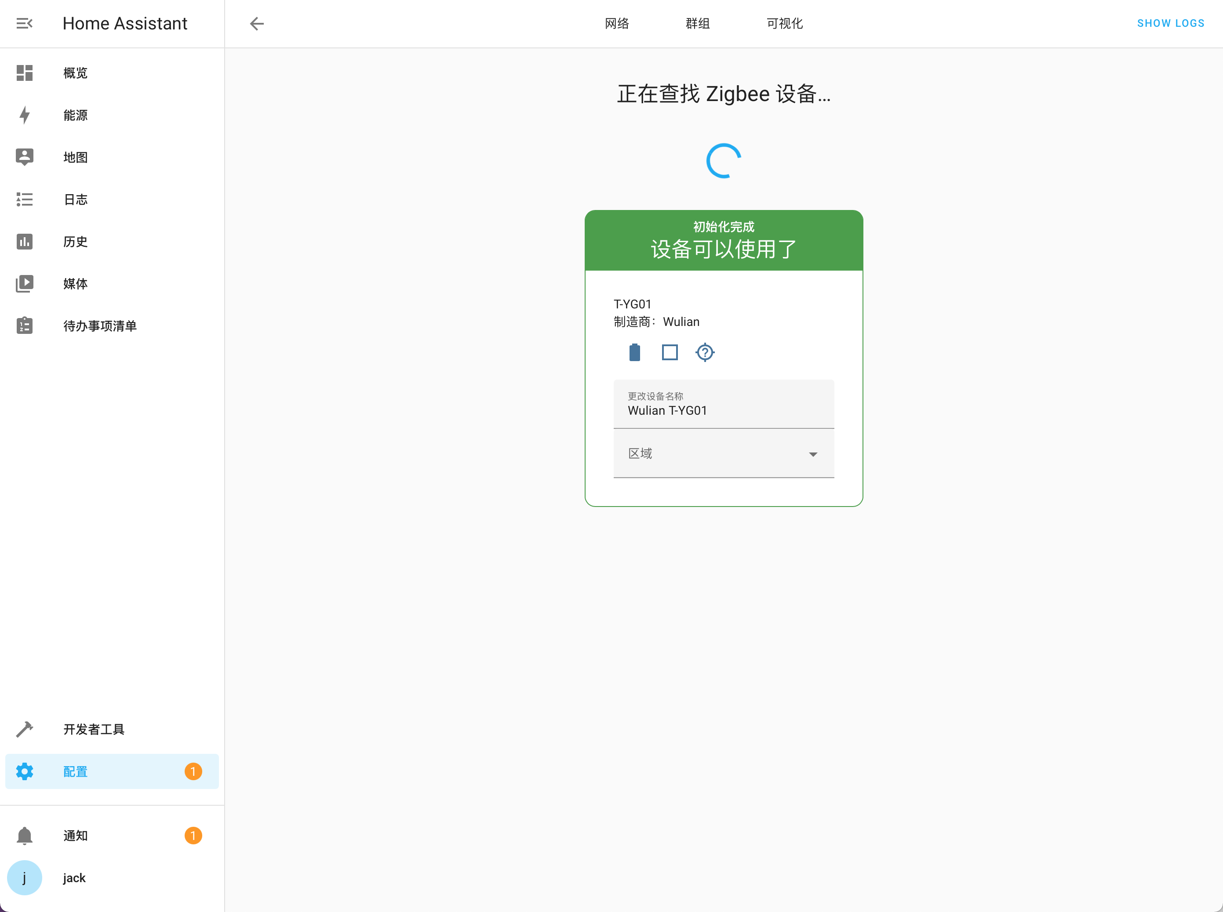Click the SHOW LOGS button
Viewport: 1223px width, 912px height.
(1170, 23)
